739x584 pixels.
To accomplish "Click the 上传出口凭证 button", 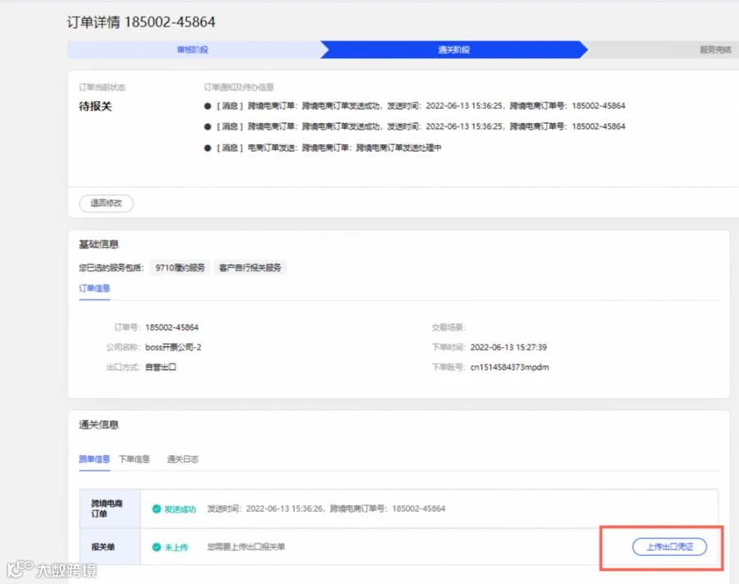I will tap(669, 547).
